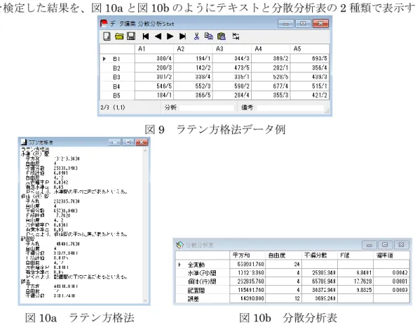Click 確率値 column header in ANOVA table
415x332 pixels.
391,255
